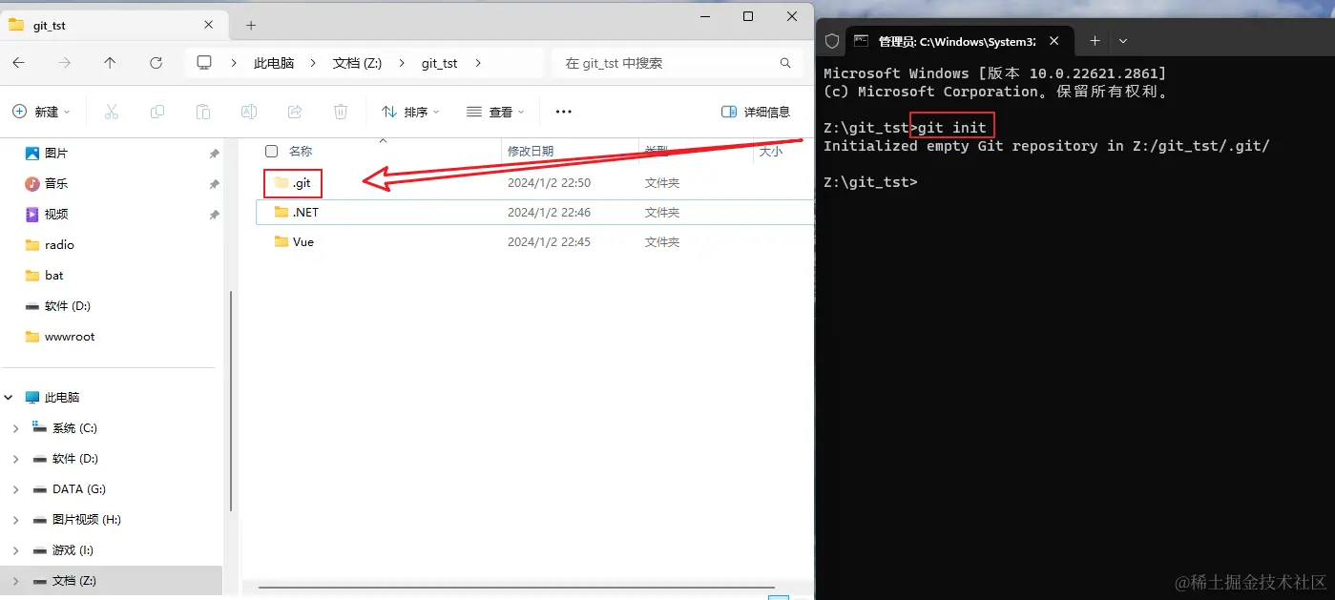Sort by 修改日期 column header
Viewport: 1335px width, 600px height.
531,151
